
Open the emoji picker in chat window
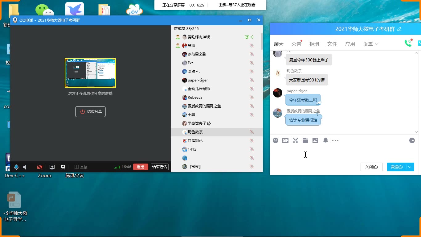(276, 140)
